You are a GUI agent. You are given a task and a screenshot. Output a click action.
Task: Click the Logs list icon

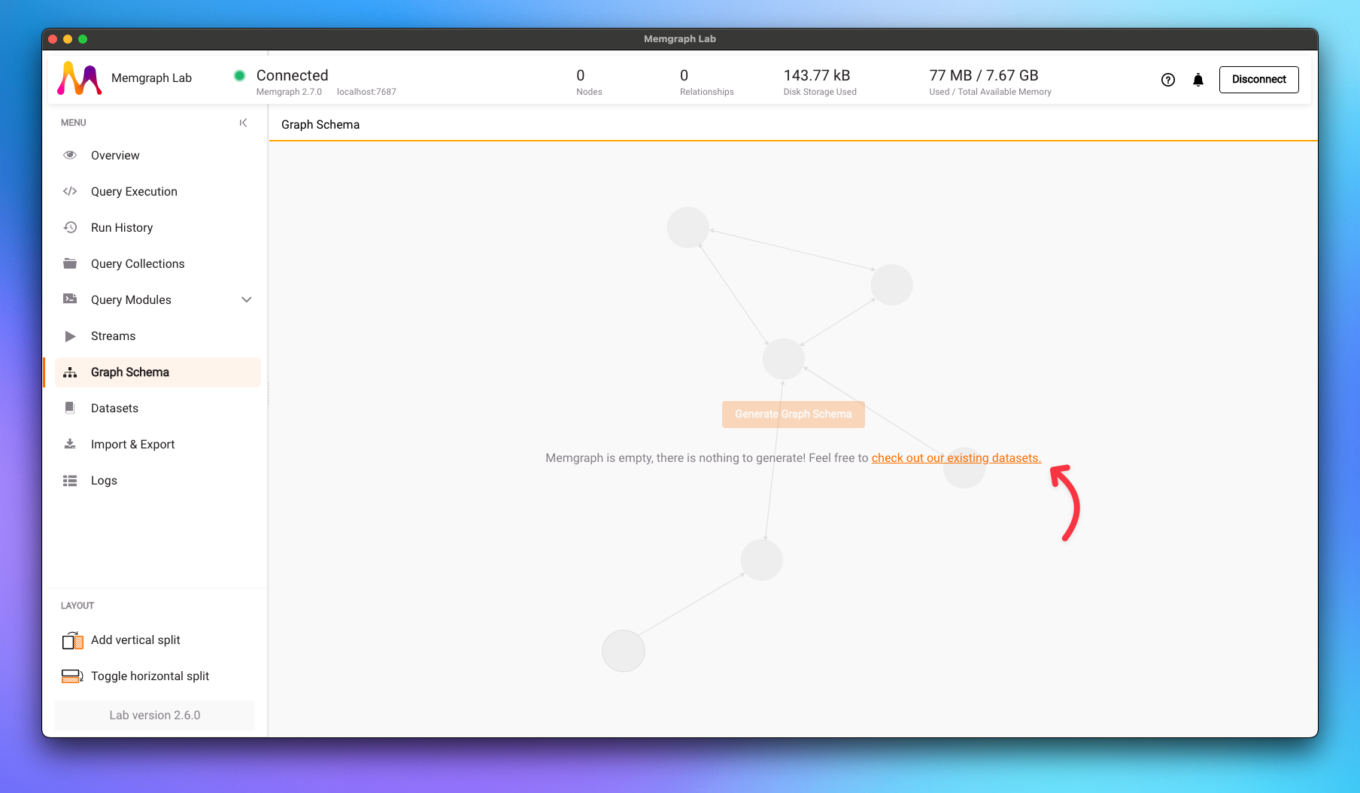point(70,480)
